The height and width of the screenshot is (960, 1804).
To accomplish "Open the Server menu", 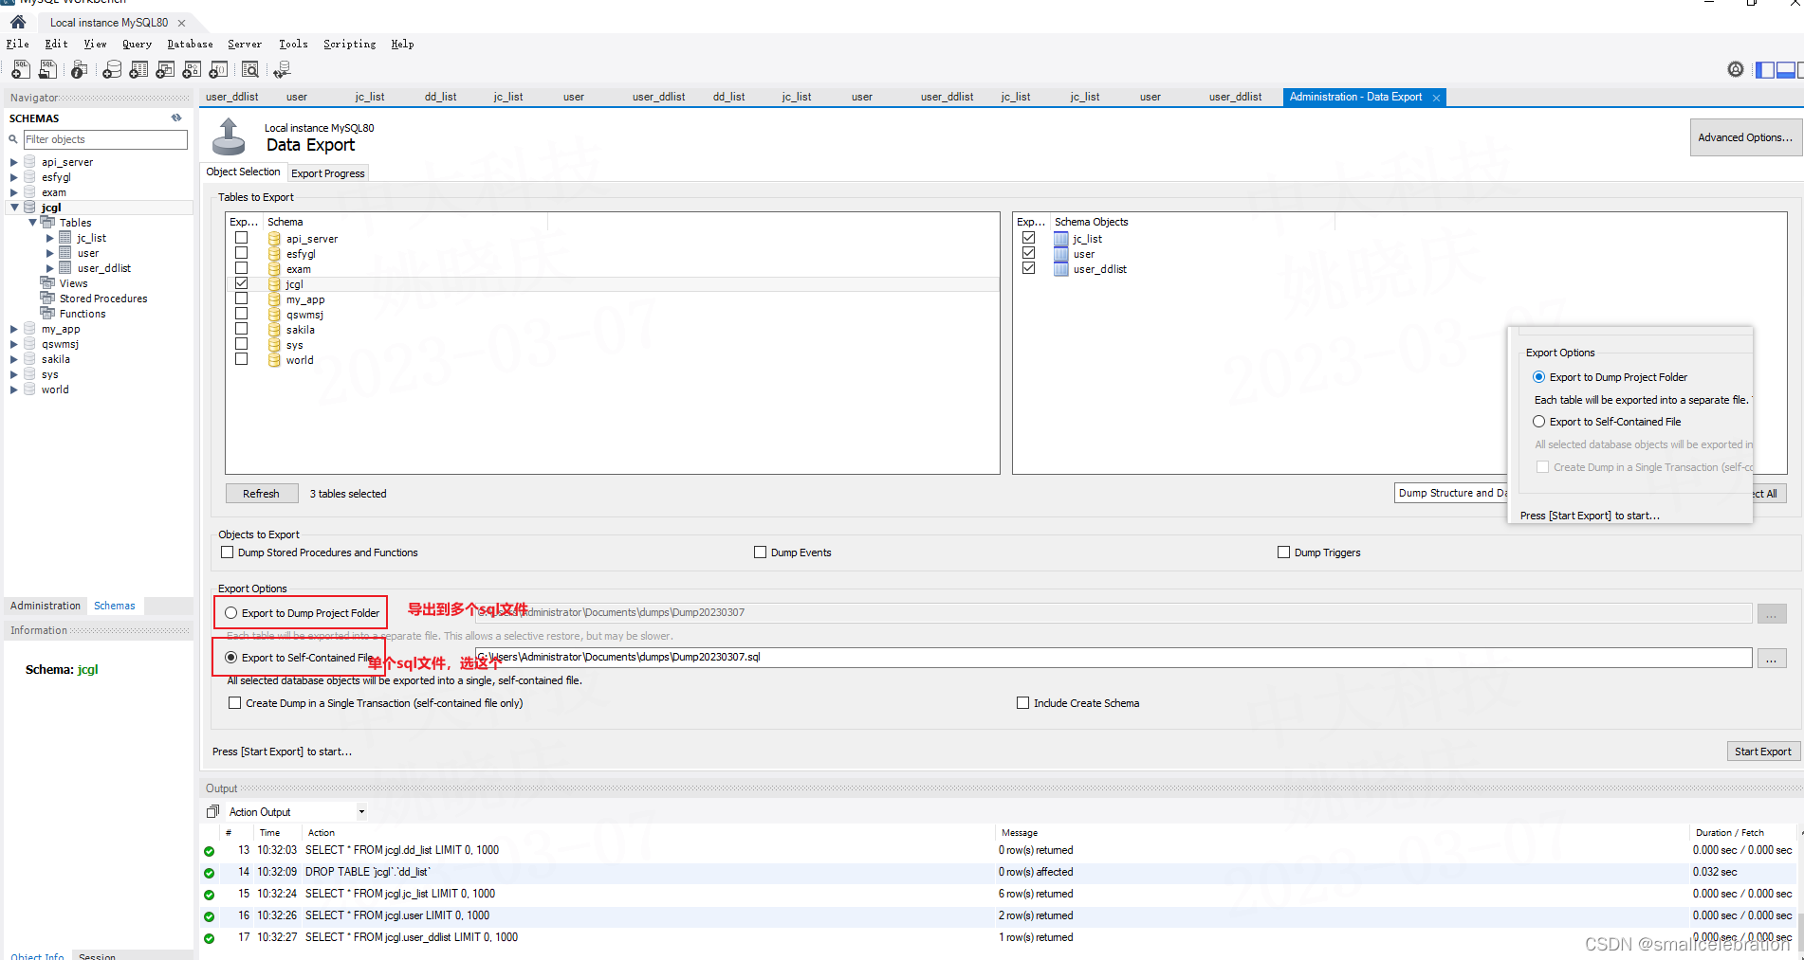I will 244,44.
